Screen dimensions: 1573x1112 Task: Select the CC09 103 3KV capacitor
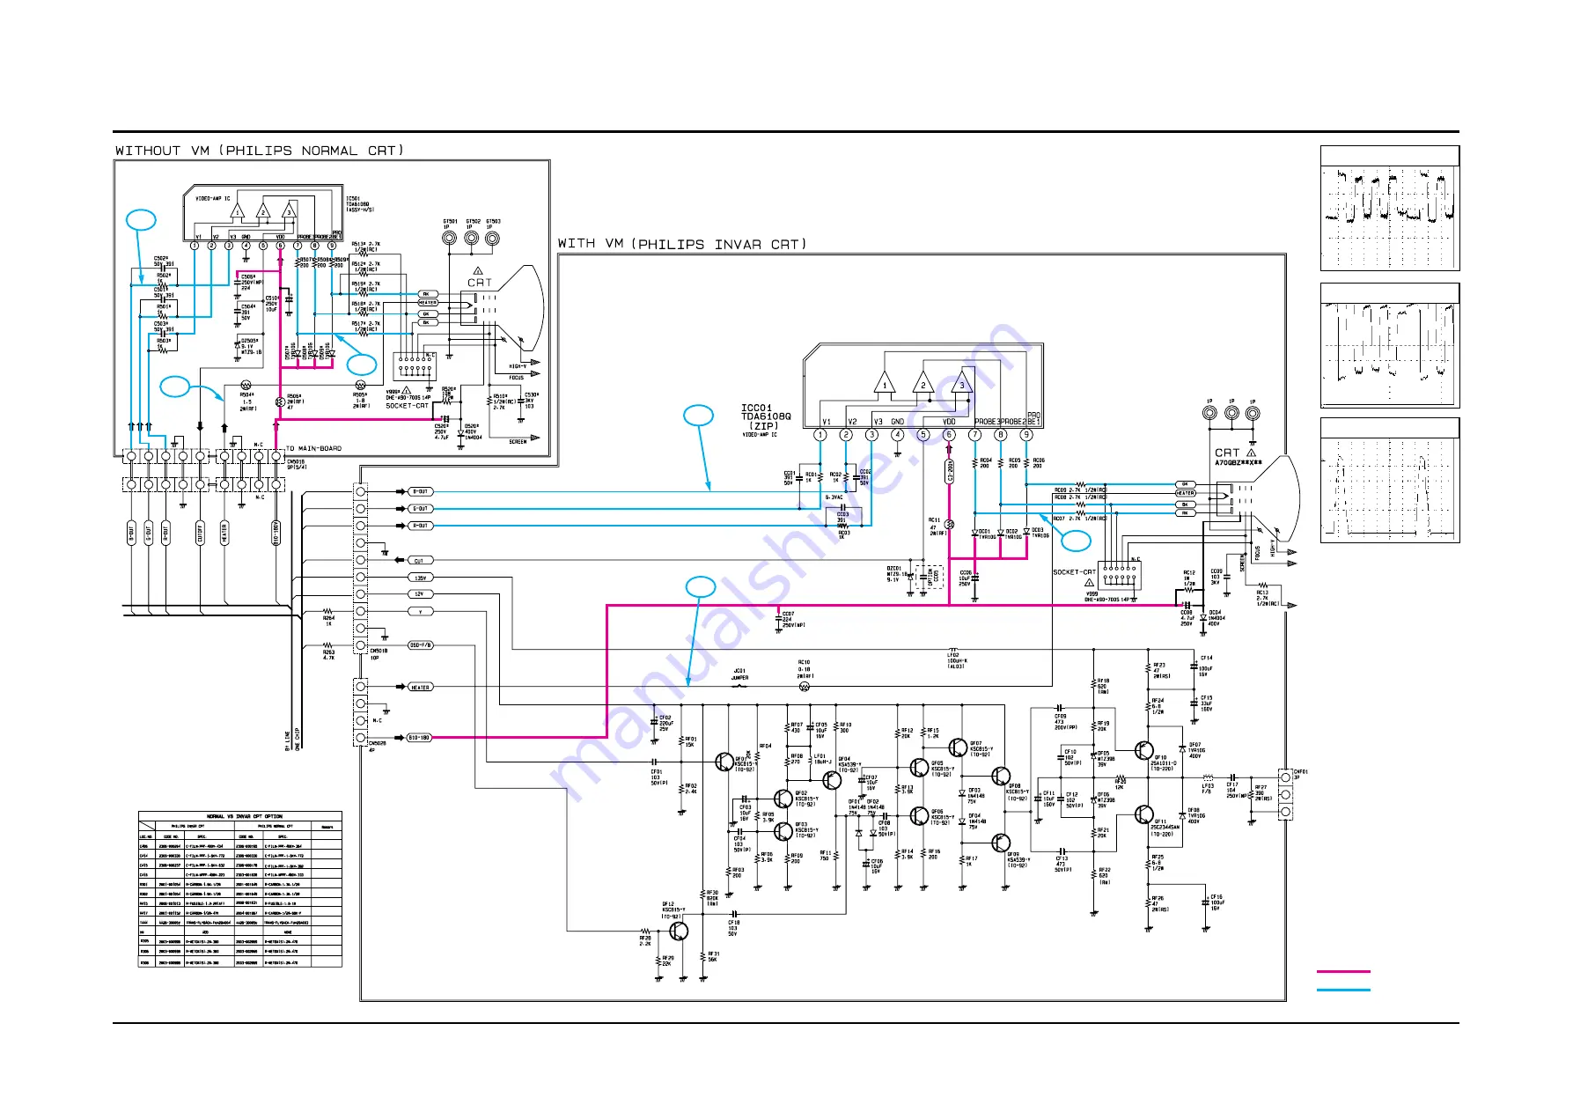pyautogui.click(x=1226, y=577)
